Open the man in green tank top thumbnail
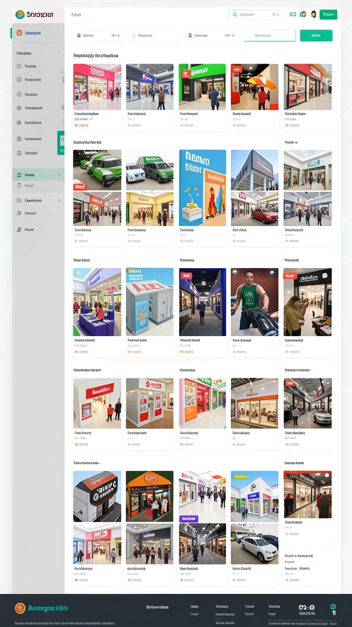The height and width of the screenshot is (627, 352). point(255,302)
